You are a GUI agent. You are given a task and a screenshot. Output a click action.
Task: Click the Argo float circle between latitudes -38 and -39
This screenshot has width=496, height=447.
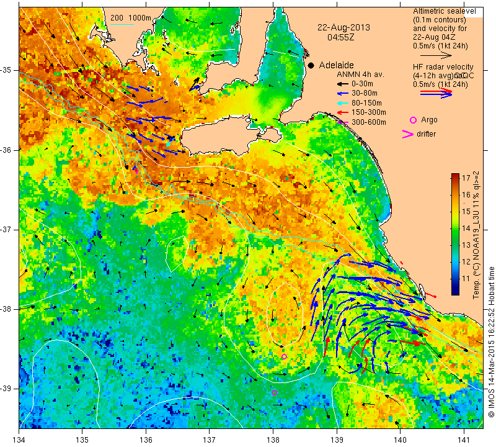point(284,357)
